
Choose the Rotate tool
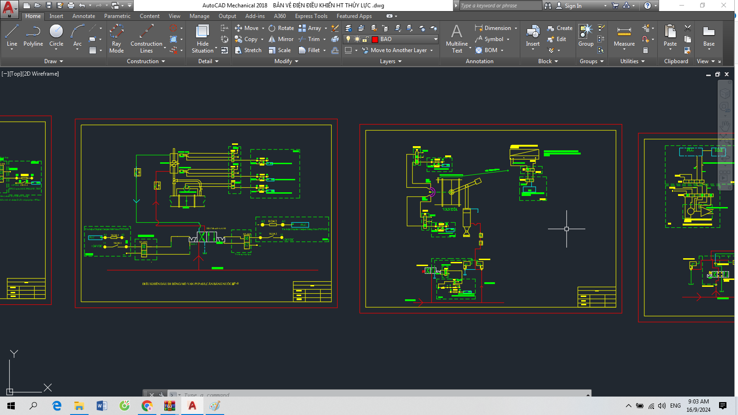[281, 28]
